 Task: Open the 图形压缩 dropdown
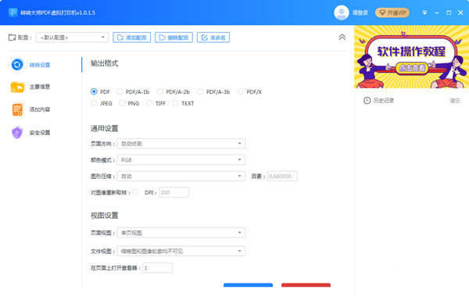[x=181, y=176]
